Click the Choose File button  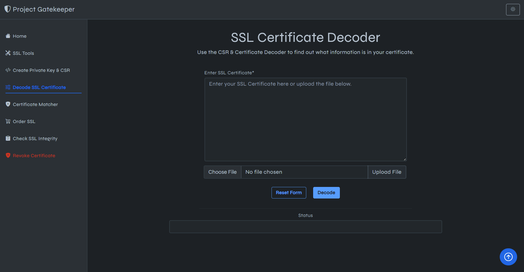coord(222,172)
